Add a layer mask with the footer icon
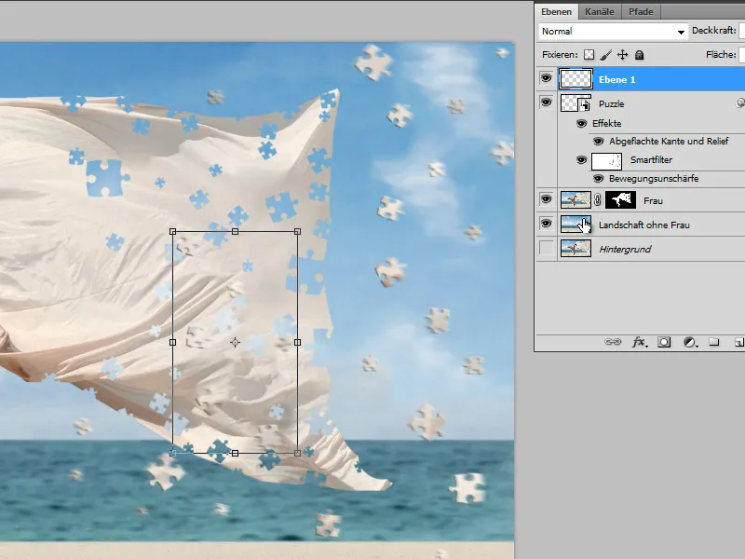This screenshot has height=559, width=745. pyautogui.click(x=664, y=342)
